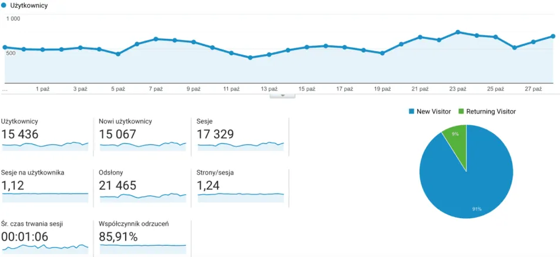
Task: Click the 3 paź axis label
Action: [x=81, y=89]
